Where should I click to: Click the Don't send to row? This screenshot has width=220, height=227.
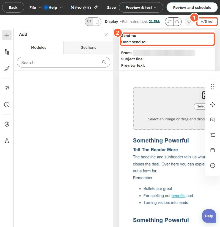[x=167, y=42]
